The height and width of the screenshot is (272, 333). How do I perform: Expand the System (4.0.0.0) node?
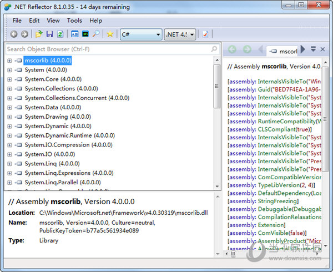[9, 70]
